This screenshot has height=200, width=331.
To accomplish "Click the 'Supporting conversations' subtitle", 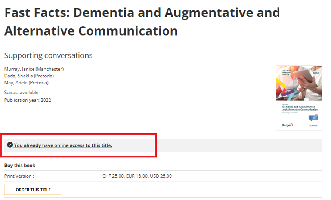I will point(48,55).
